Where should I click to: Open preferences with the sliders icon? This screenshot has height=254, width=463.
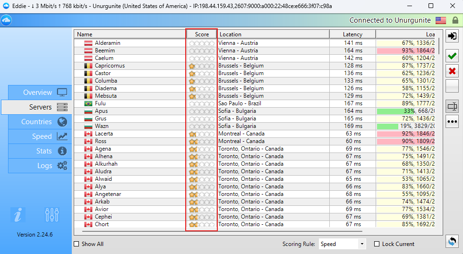pos(52,214)
